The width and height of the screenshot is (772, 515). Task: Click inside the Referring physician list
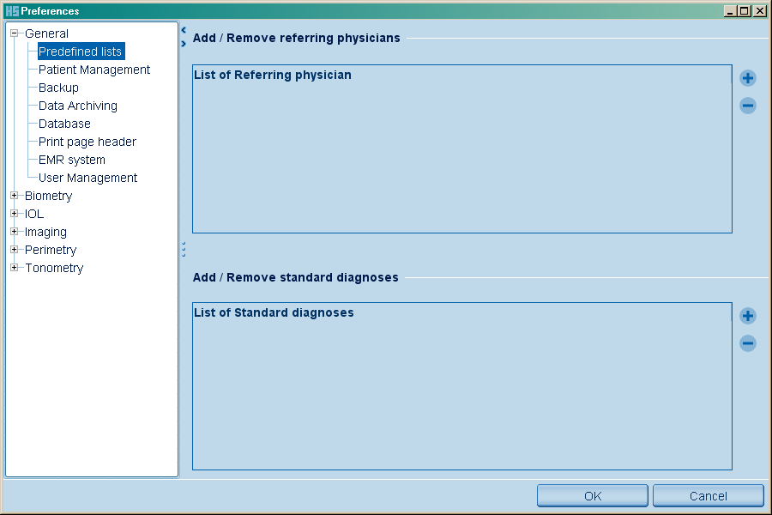click(x=461, y=154)
